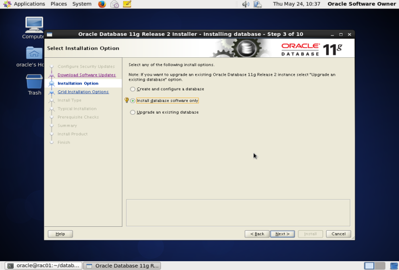The height and width of the screenshot is (270, 399).
Task: Open the oracle's Home folder icon
Action: pos(34,53)
